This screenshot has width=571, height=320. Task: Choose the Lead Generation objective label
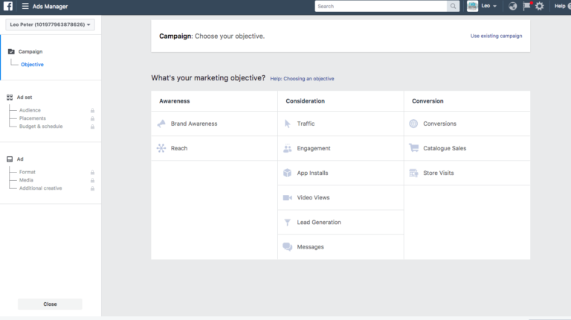pyautogui.click(x=319, y=223)
